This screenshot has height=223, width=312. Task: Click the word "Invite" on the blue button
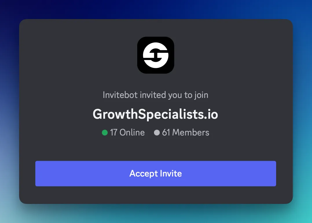point(171,173)
